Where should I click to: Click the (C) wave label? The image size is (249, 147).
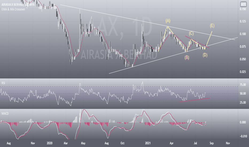[191, 33]
